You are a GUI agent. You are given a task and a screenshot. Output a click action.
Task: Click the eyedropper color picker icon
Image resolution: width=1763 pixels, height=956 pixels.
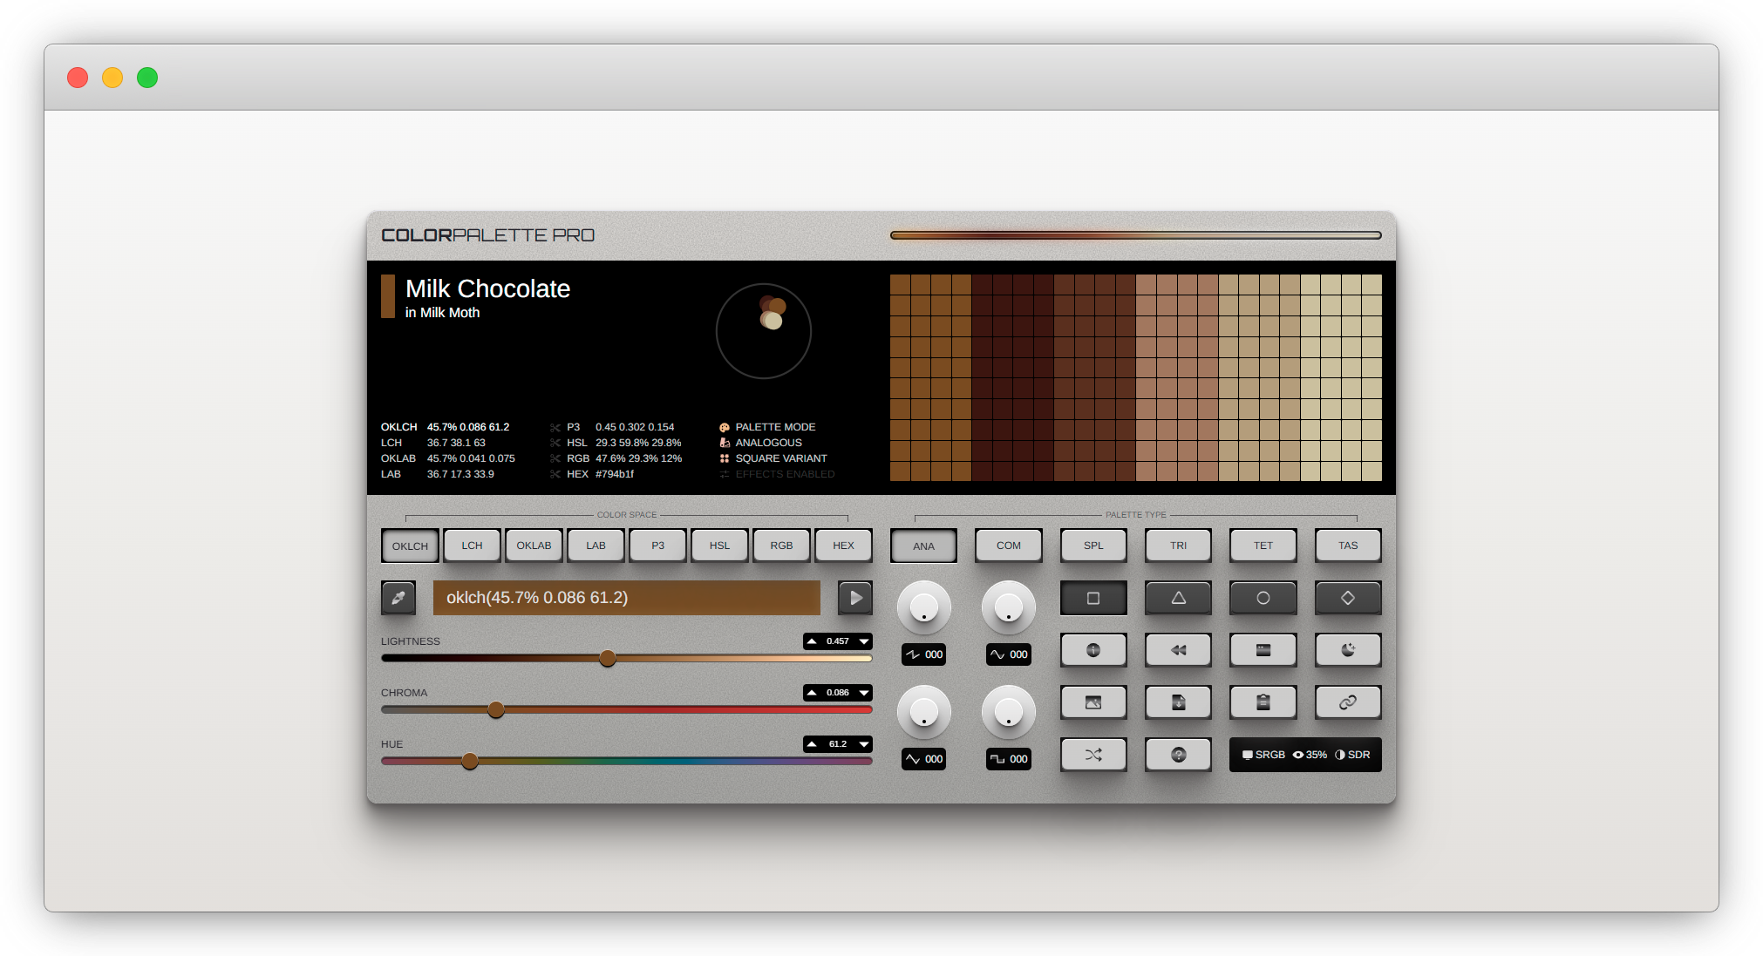[398, 598]
